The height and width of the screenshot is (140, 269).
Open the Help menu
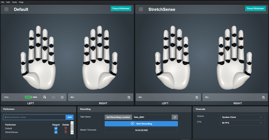[x=21, y=2]
